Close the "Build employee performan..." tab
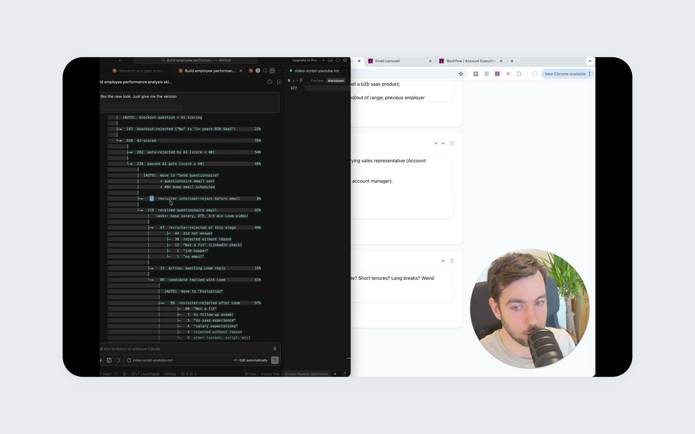The image size is (695, 434). pyautogui.click(x=241, y=71)
